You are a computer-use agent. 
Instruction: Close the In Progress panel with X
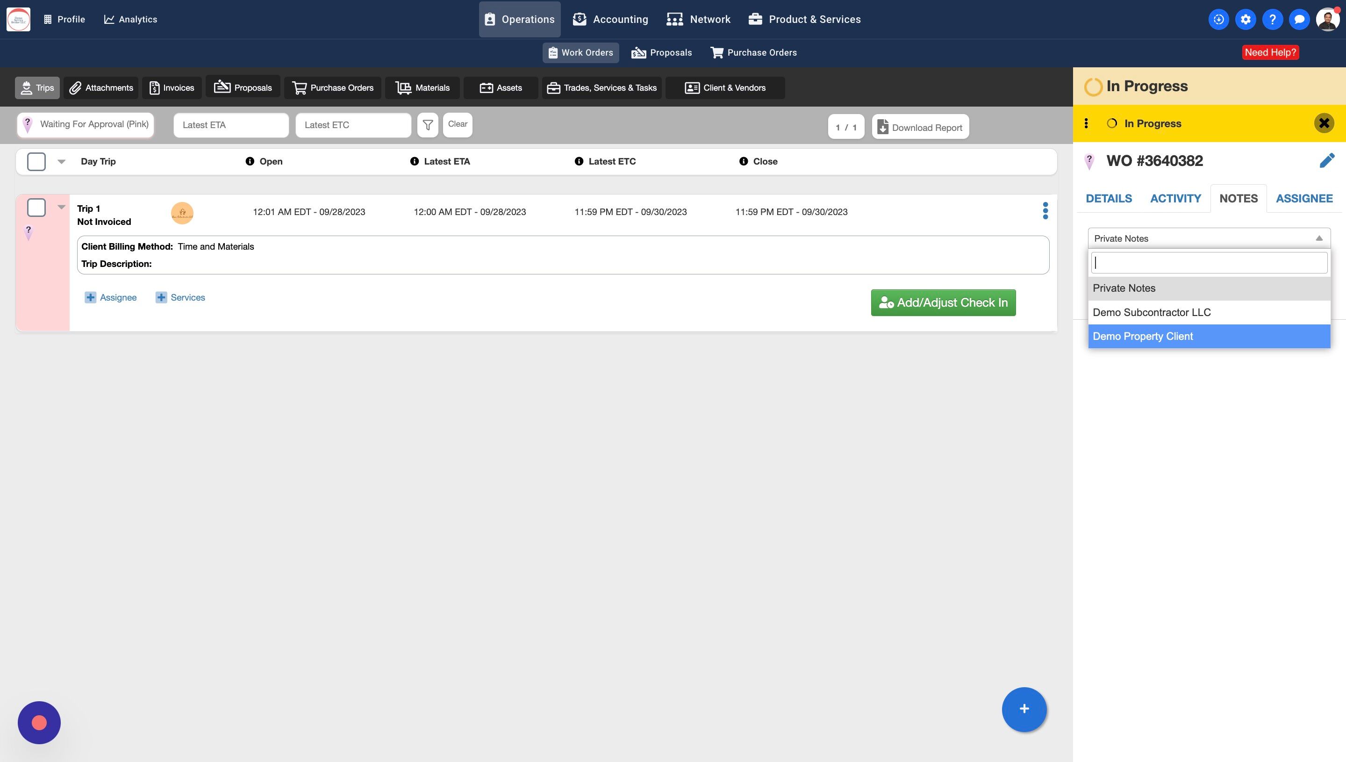(x=1324, y=123)
